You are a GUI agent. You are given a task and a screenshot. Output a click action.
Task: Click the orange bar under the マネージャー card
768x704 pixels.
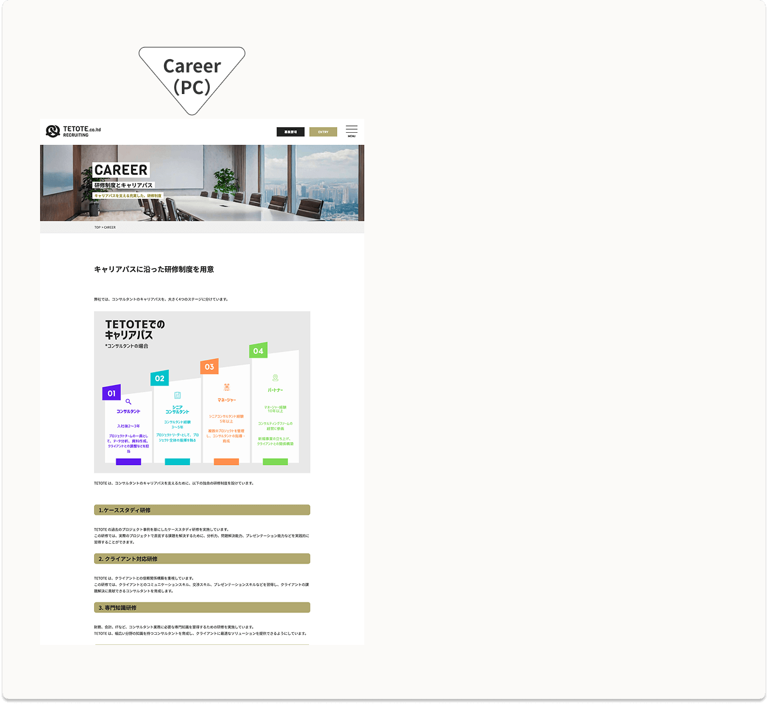(x=226, y=462)
